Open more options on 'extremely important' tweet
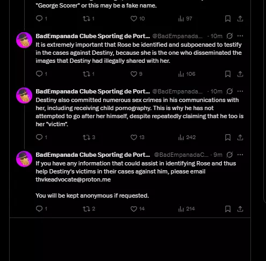266x261 pixels. (x=240, y=36)
